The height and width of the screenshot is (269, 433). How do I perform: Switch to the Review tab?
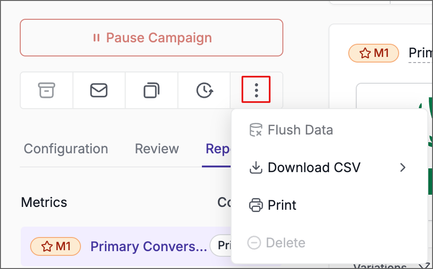pos(157,149)
